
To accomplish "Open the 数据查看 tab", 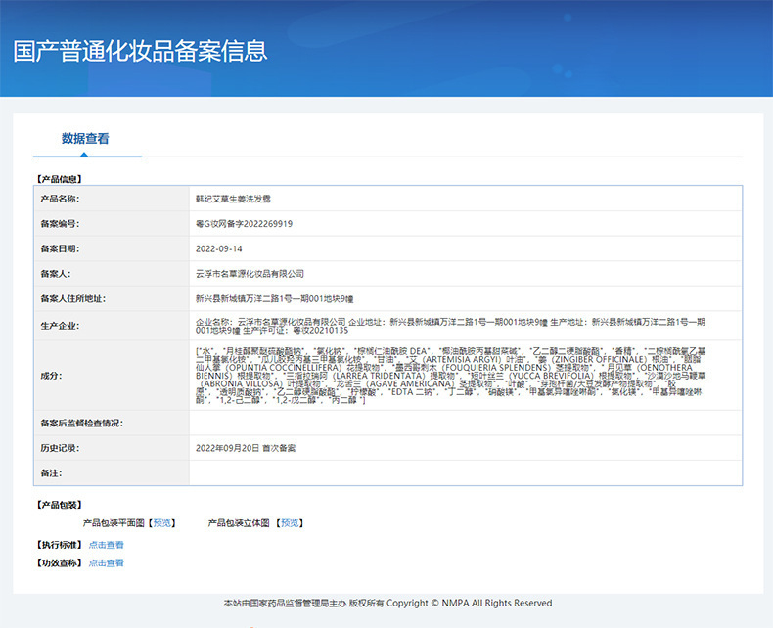I will point(85,139).
